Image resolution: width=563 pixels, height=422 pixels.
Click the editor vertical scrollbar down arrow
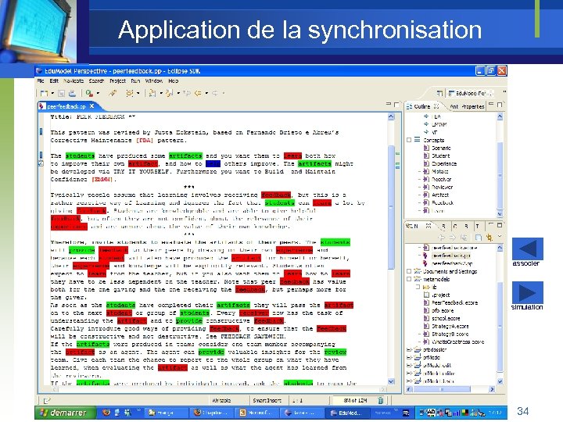pos(392,381)
